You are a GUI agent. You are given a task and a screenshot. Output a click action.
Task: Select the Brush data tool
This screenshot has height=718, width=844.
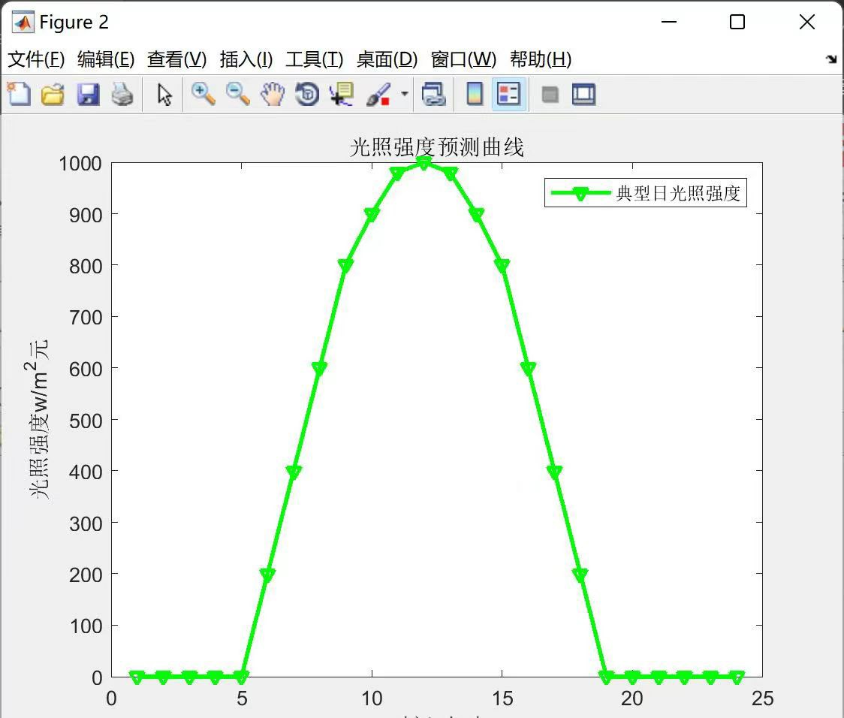tap(378, 94)
